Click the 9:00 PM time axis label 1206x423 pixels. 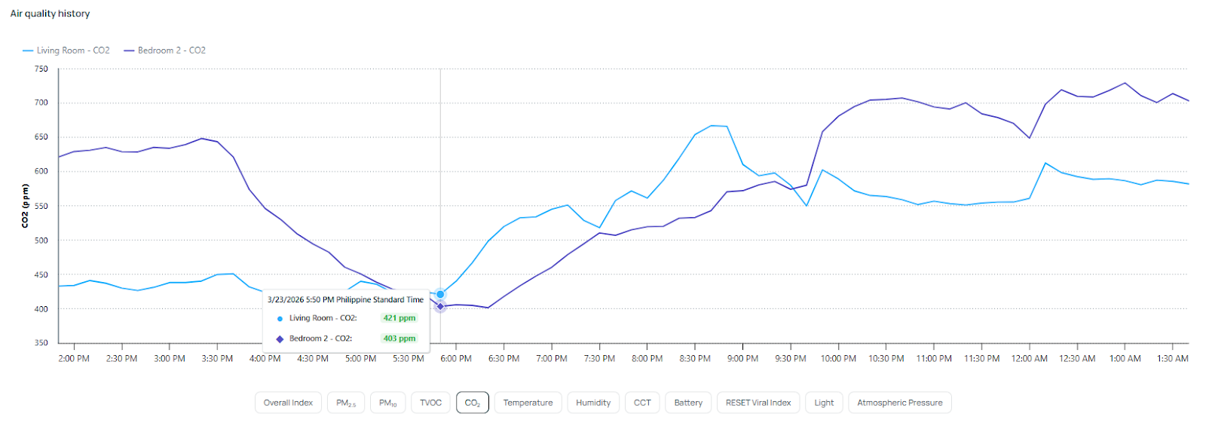point(742,359)
